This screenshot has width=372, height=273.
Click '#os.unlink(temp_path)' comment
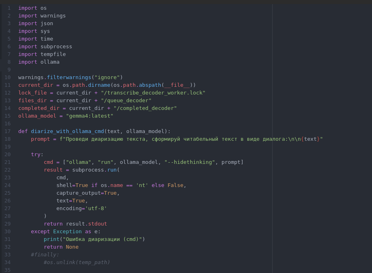[x=77, y=262]
